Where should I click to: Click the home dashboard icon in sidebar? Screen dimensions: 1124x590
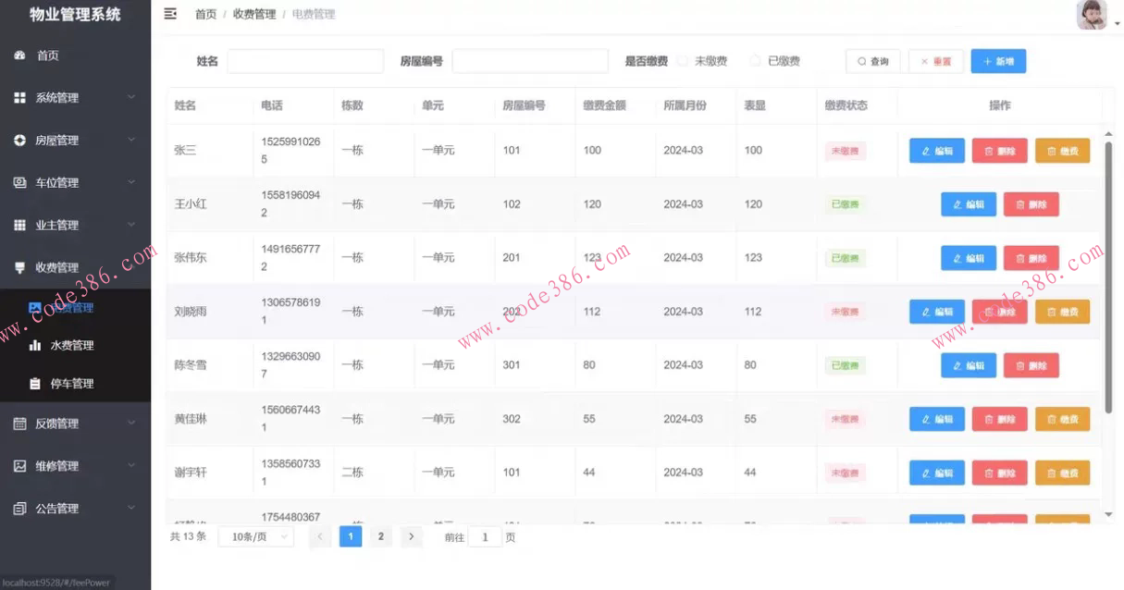tap(19, 55)
